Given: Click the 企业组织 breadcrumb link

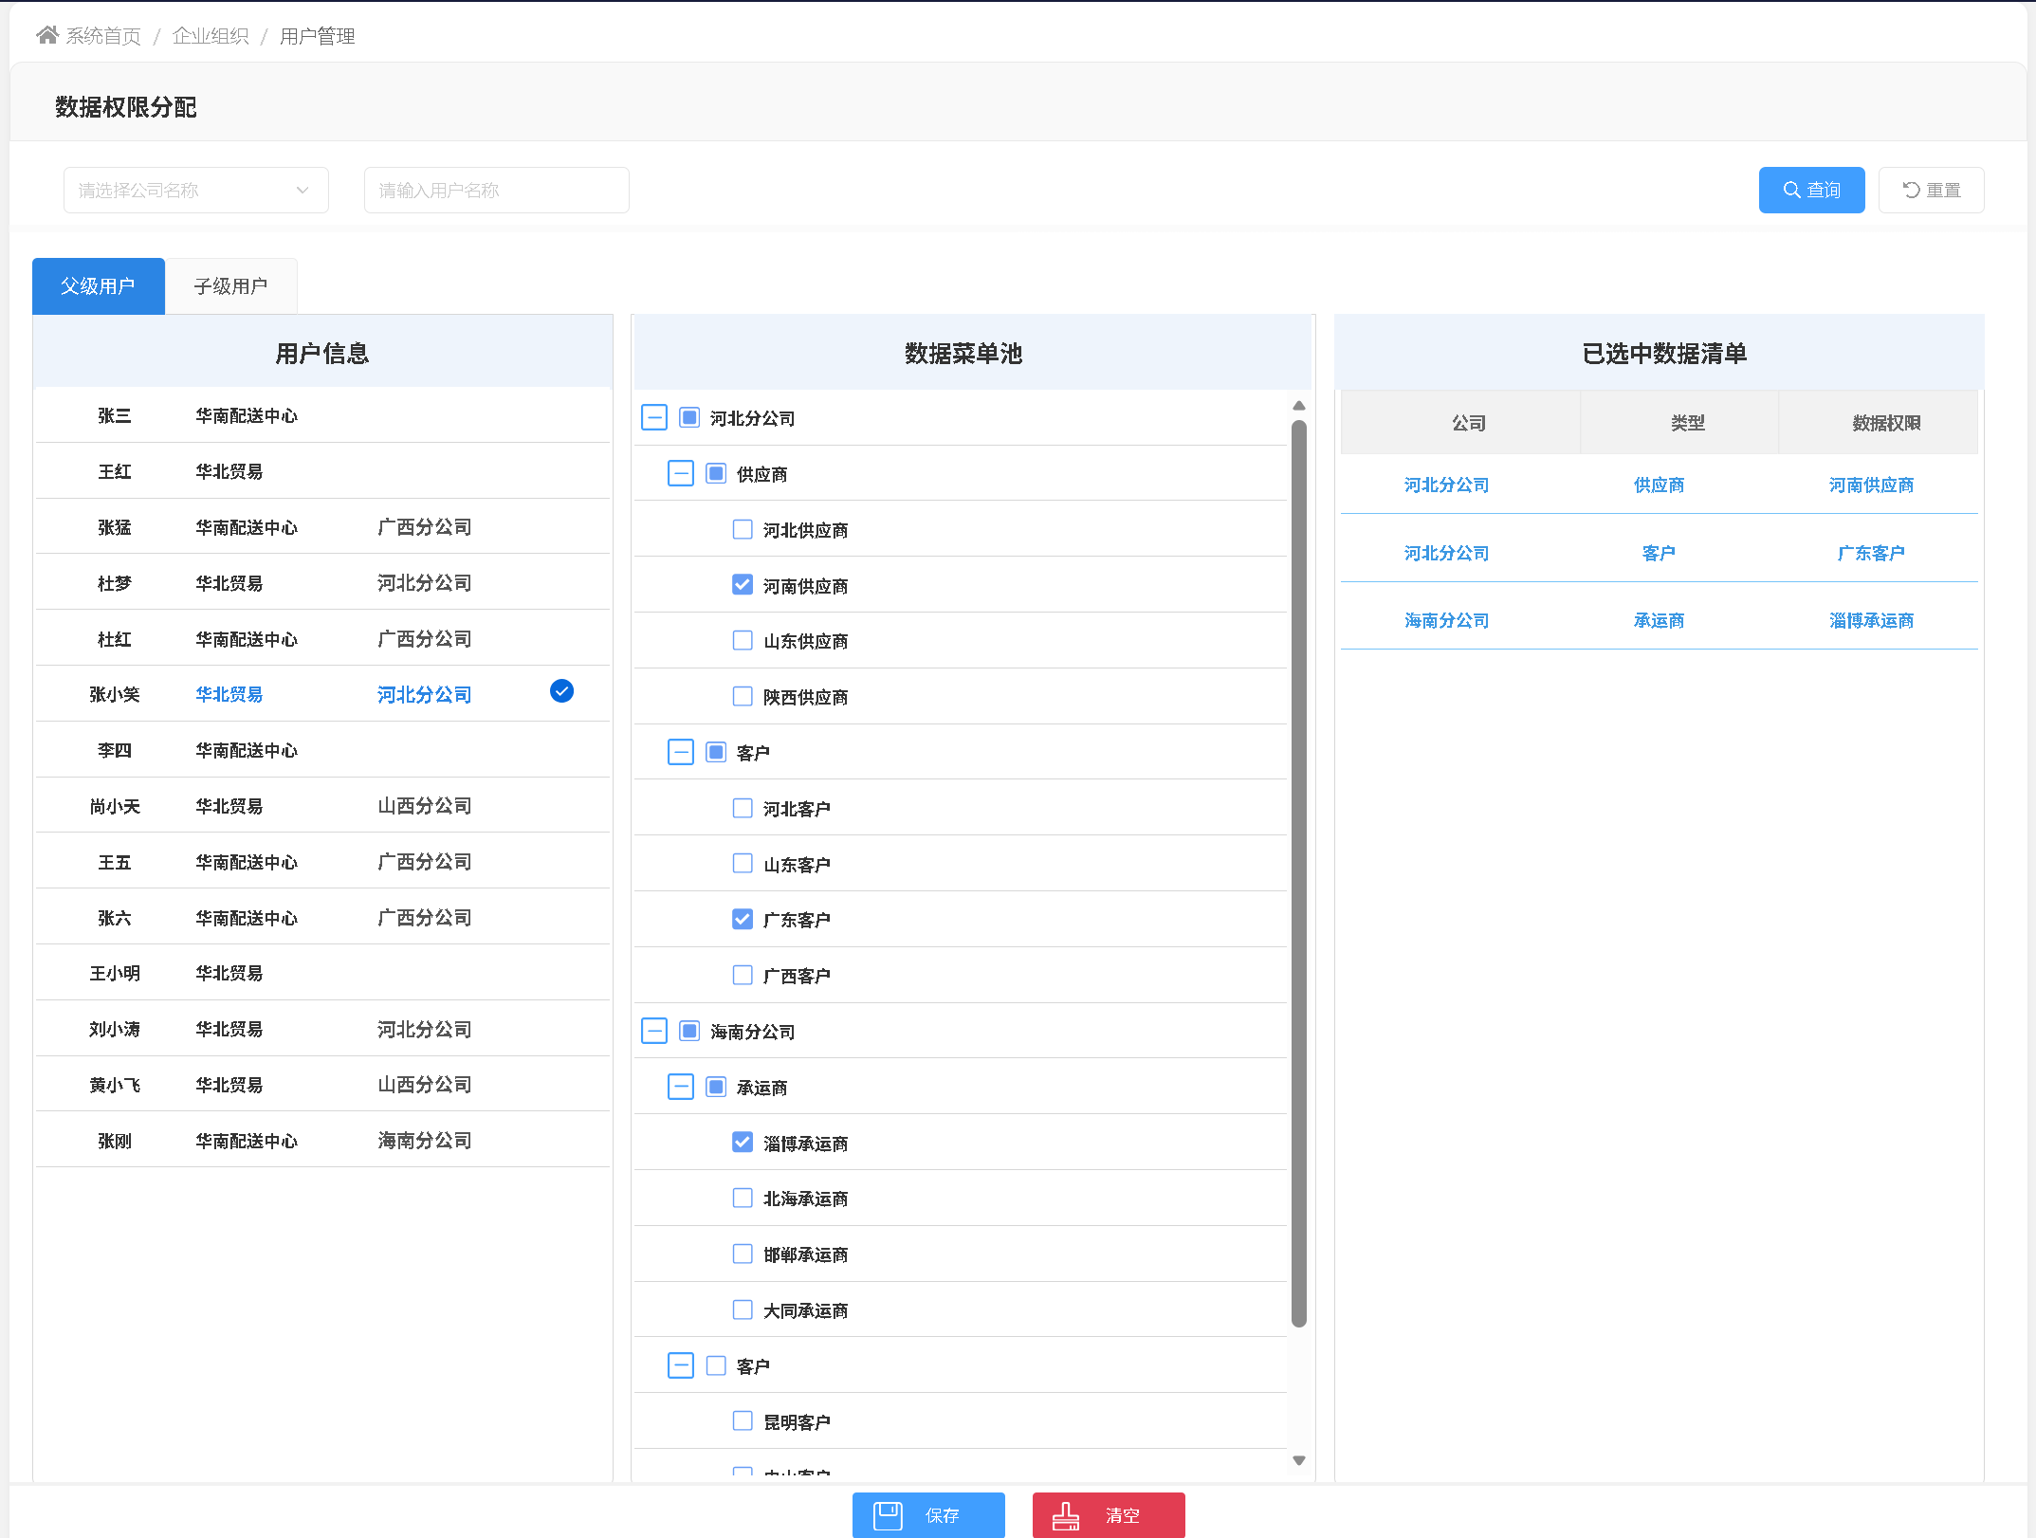Looking at the screenshot, I should click(211, 36).
